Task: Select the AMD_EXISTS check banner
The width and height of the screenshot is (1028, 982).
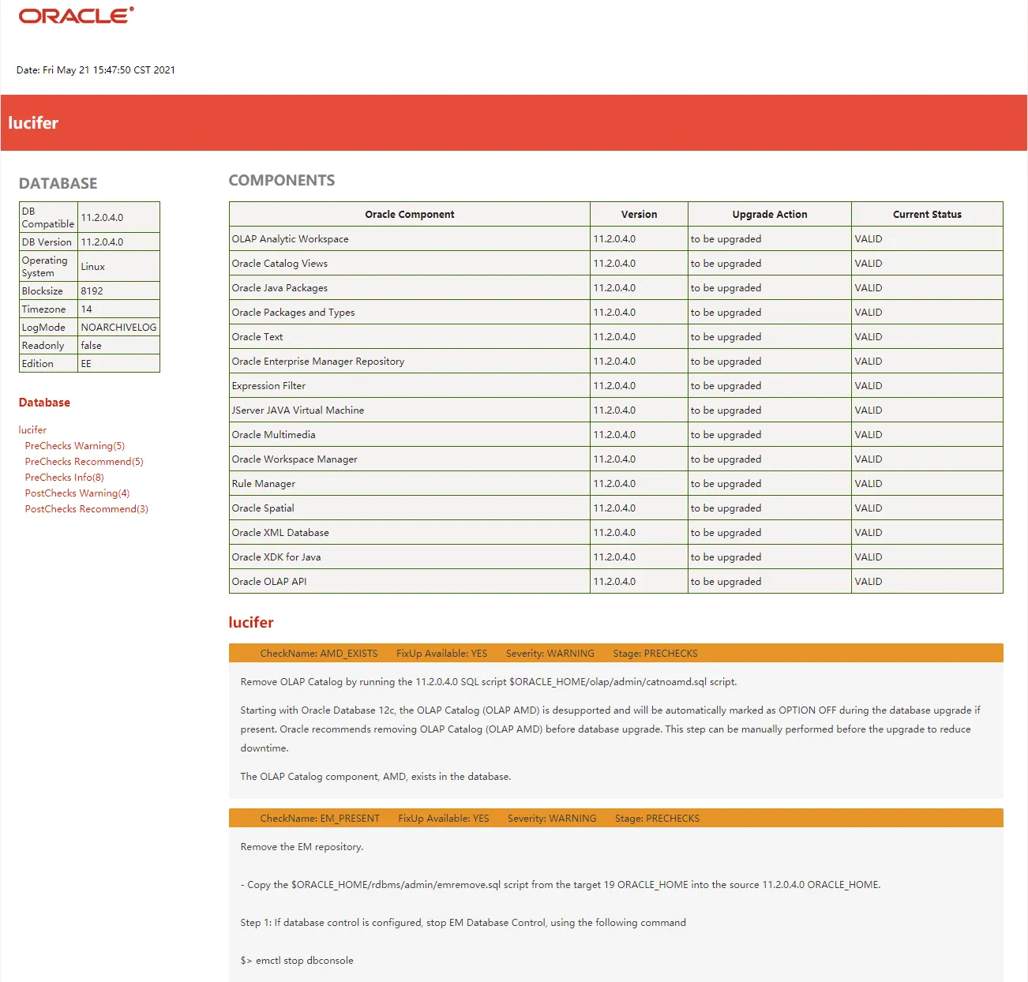Action: 614,653
